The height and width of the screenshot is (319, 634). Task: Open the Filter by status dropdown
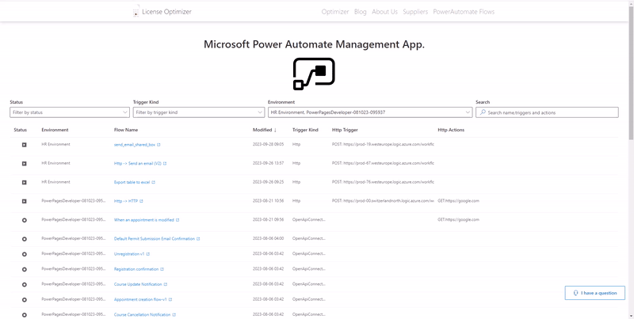70,112
